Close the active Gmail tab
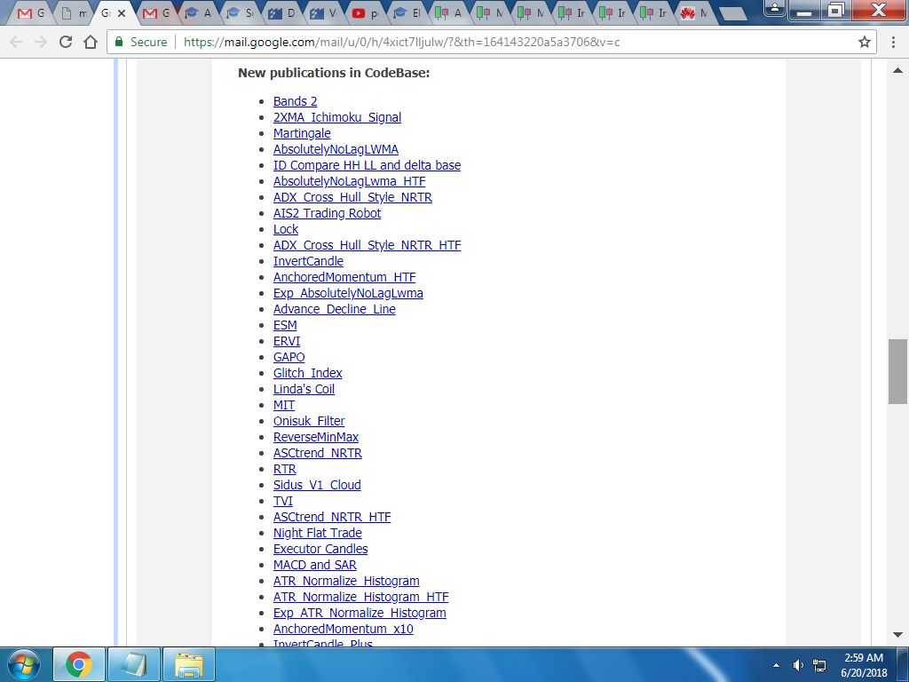This screenshot has height=682, width=909. coord(122,12)
